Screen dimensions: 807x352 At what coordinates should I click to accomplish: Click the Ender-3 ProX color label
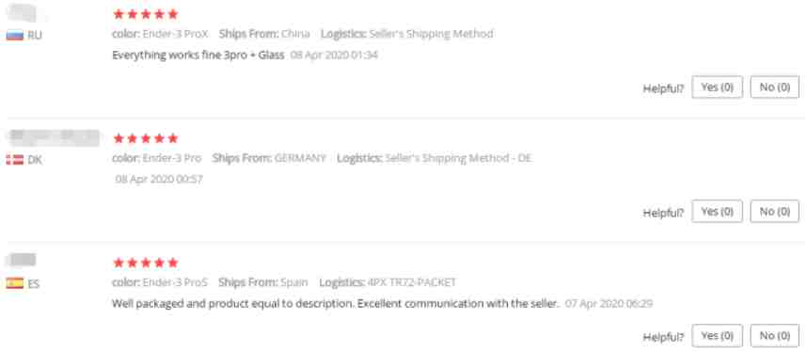click(x=160, y=34)
